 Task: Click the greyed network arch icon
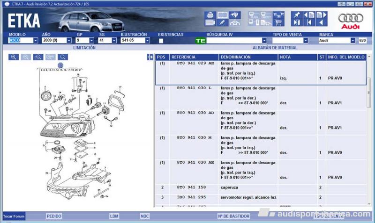(x=235, y=22)
